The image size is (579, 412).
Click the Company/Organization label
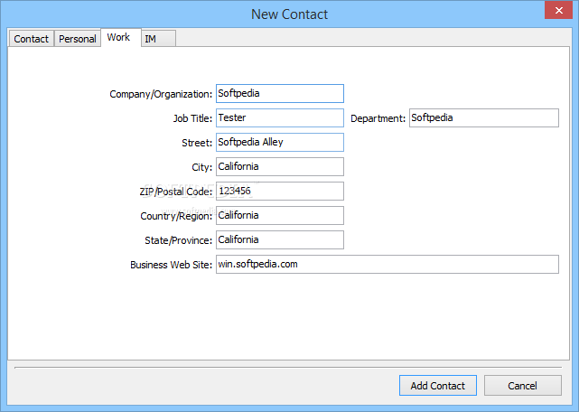pyautogui.click(x=161, y=94)
